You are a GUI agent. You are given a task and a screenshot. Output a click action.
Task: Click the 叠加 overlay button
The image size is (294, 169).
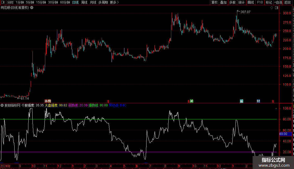tap(223, 2)
